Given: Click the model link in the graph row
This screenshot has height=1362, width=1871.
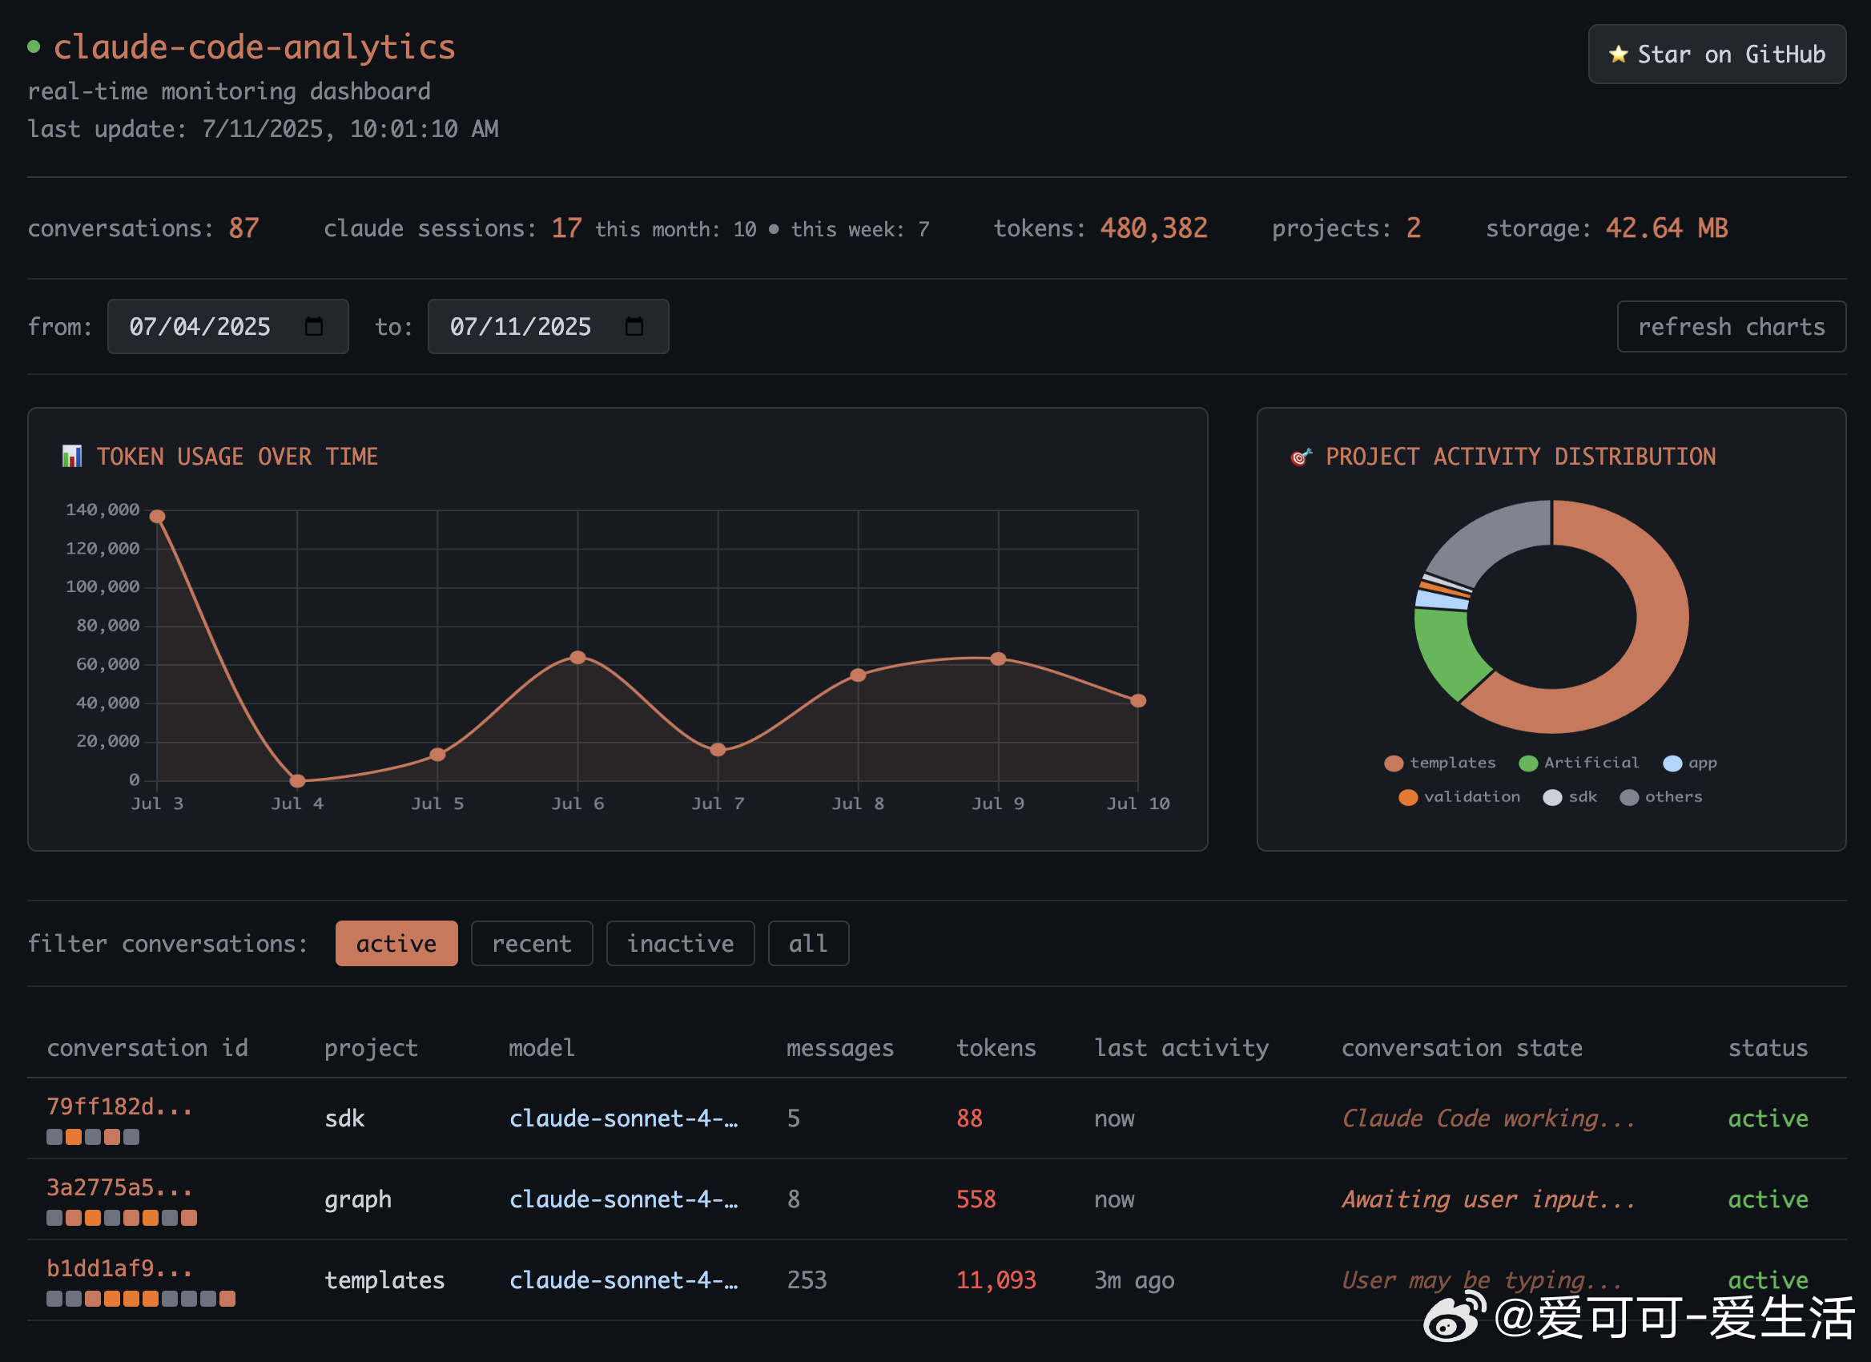Looking at the screenshot, I should click(x=624, y=1199).
